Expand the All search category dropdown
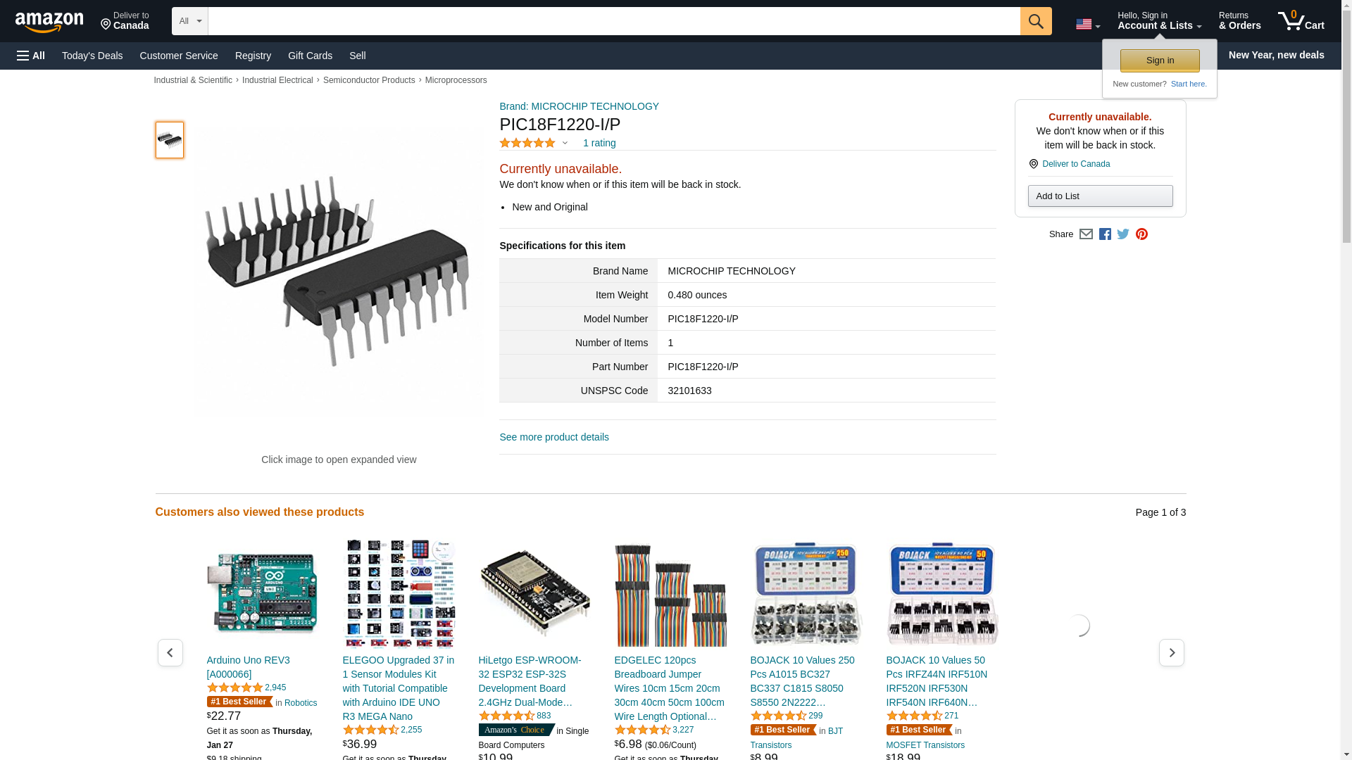Viewport: 1352px width, 760px height. pos(189,21)
